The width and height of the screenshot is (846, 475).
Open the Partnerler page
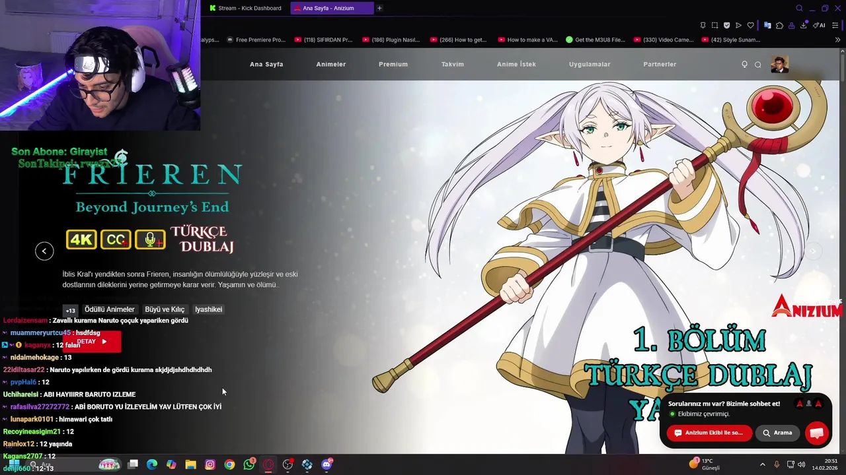(660, 64)
